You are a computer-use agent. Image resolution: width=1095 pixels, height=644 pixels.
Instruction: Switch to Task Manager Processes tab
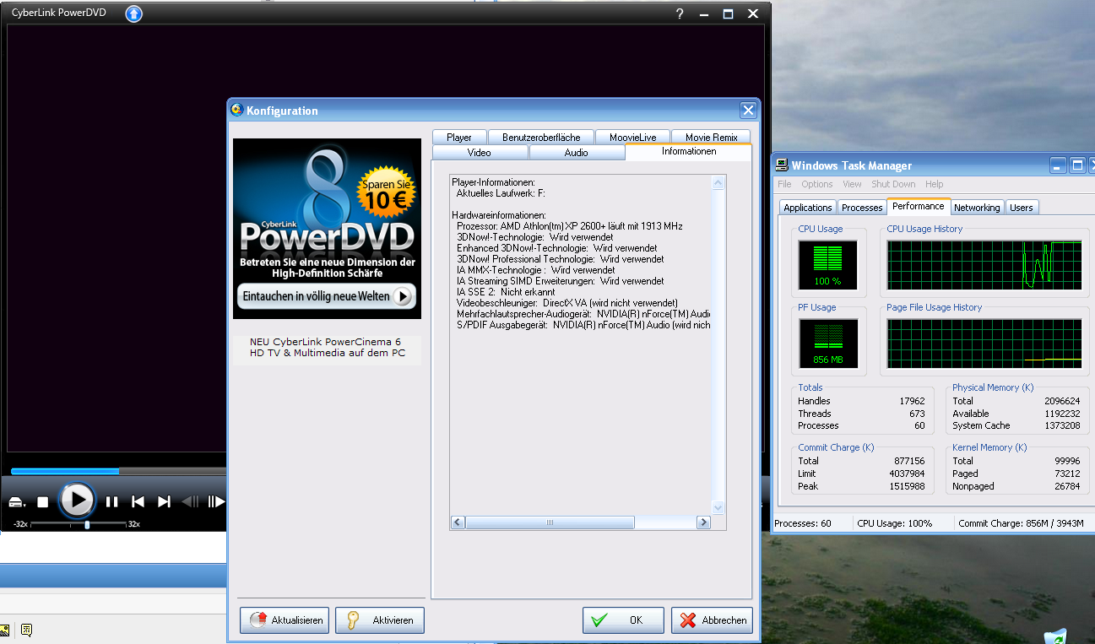point(862,208)
